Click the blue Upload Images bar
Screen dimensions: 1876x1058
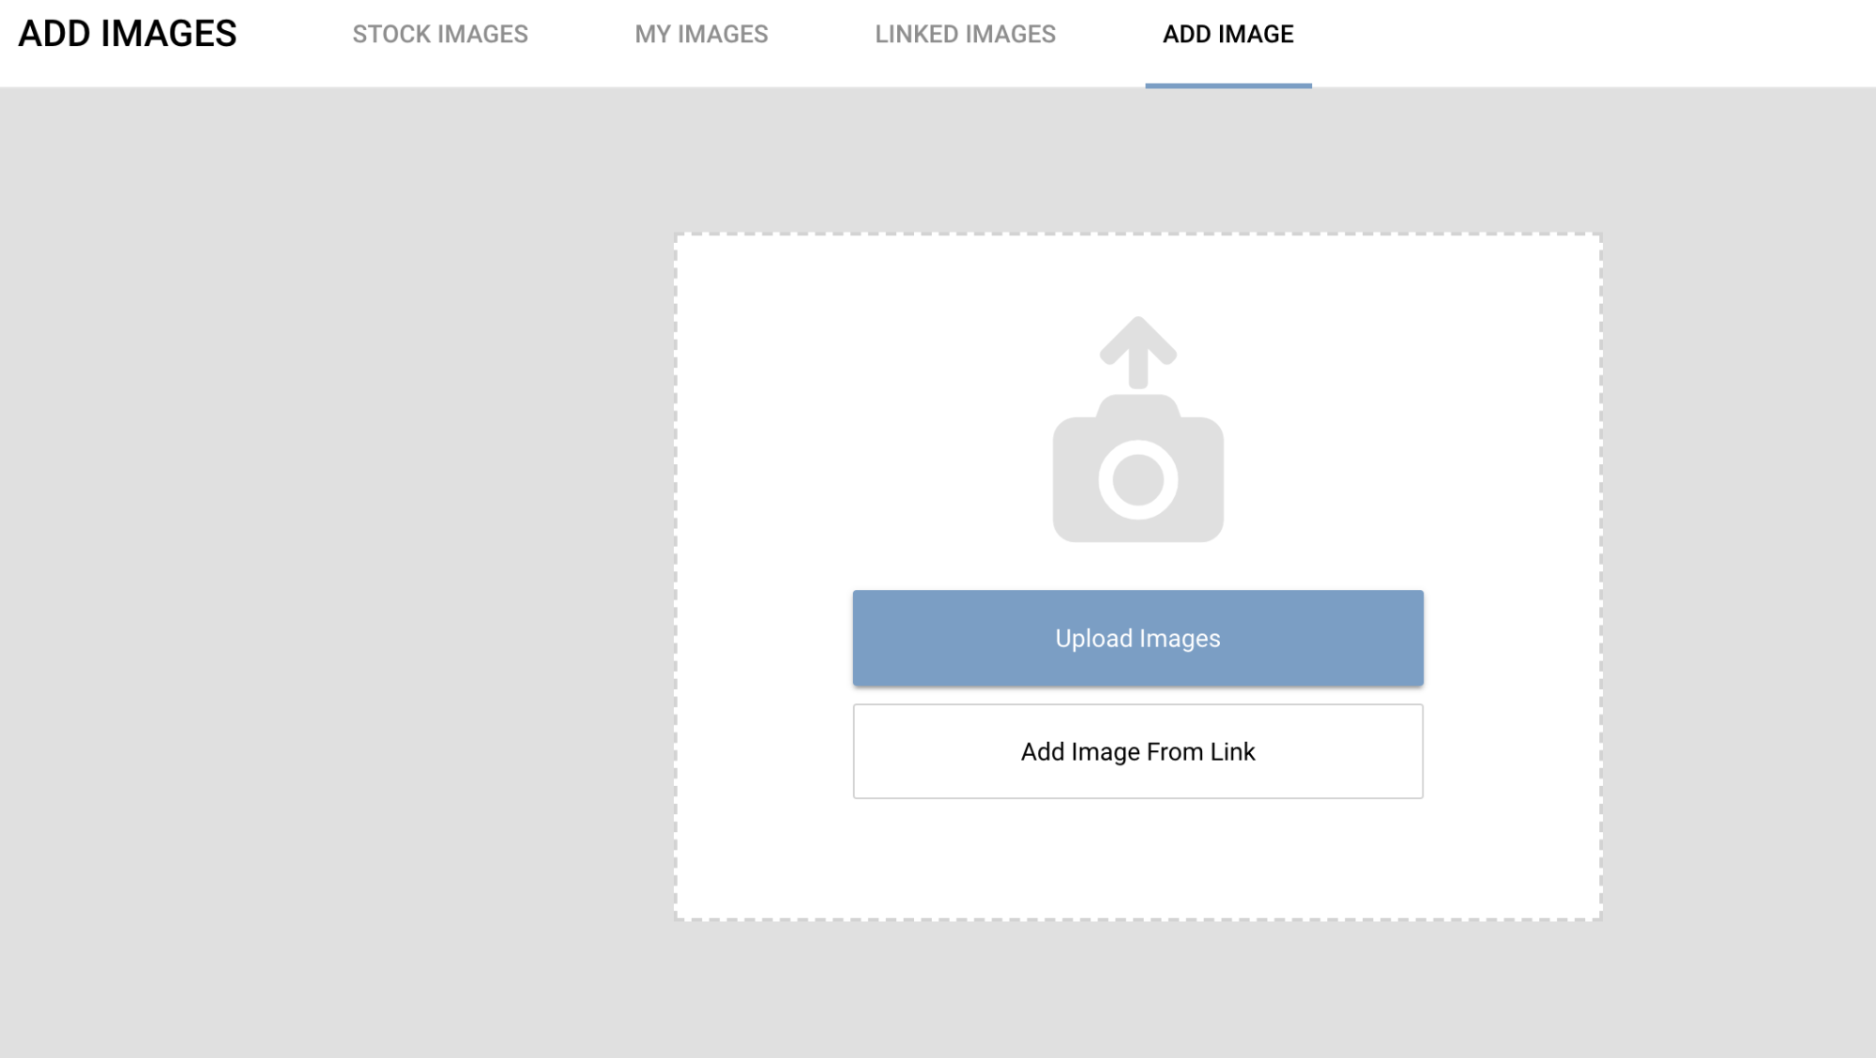point(1137,638)
